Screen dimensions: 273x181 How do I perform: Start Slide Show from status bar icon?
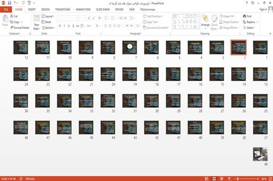pyautogui.click(x=229, y=179)
